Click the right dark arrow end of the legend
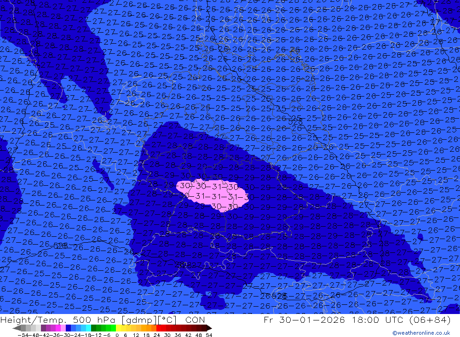The width and height of the screenshot is (460, 337). coord(209,328)
